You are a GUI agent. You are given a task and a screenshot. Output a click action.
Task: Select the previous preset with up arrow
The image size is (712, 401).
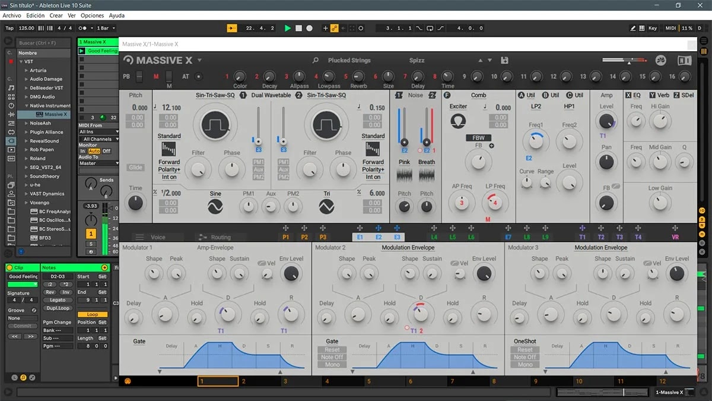481,61
